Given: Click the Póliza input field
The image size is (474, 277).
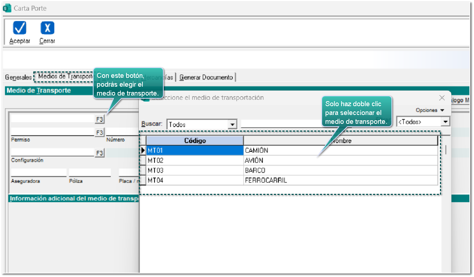Looking at the screenshot, I should (90, 173).
